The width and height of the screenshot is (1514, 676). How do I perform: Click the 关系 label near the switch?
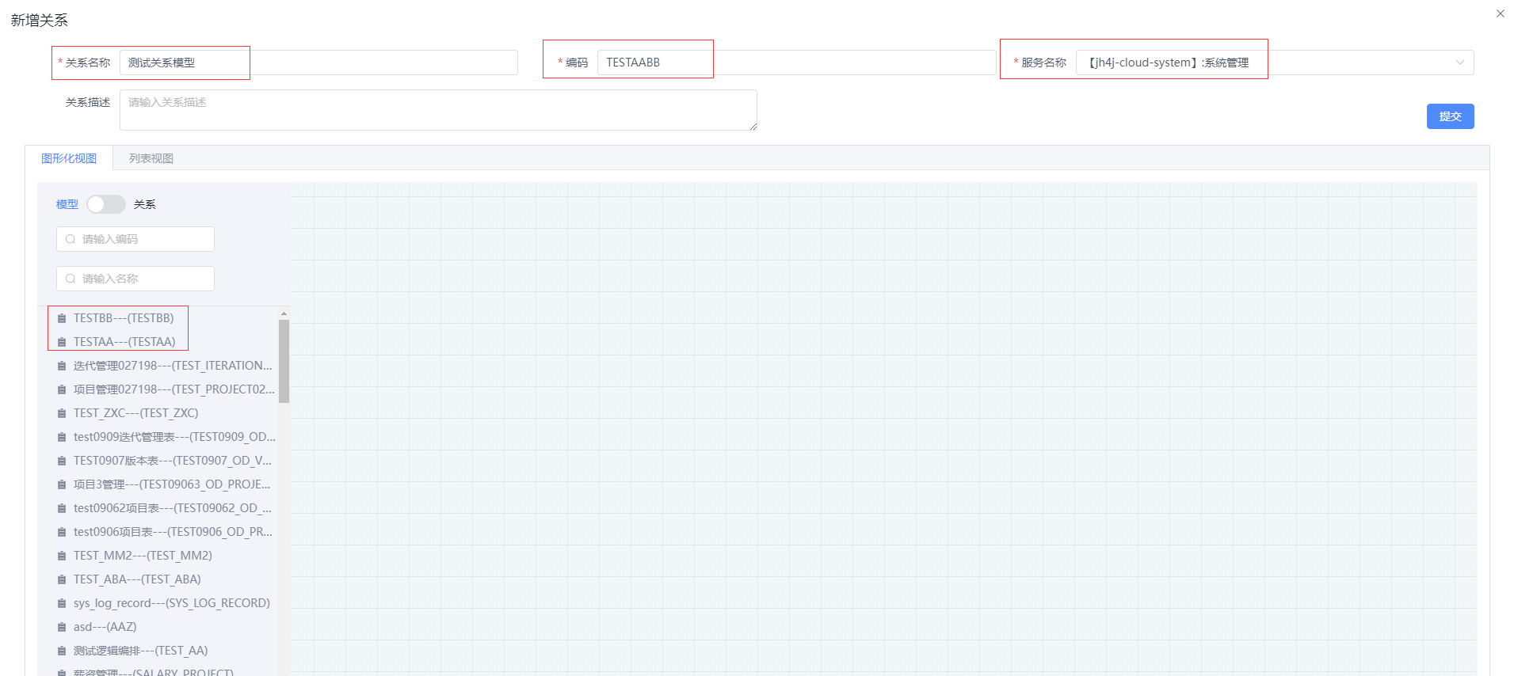(x=145, y=204)
